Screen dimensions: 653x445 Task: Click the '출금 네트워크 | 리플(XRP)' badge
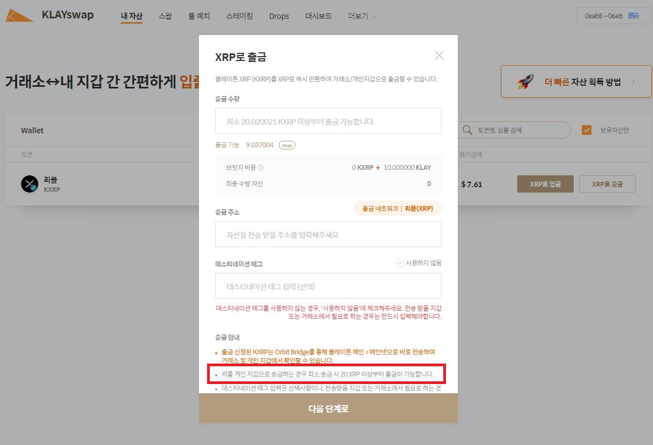[397, 208]
